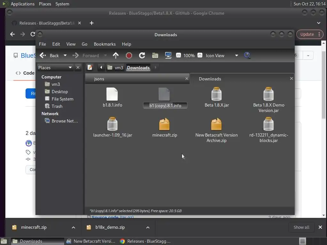Open file search magnifier icon
Viewport: 327px width, 245px height.
(x=247, y=56)
